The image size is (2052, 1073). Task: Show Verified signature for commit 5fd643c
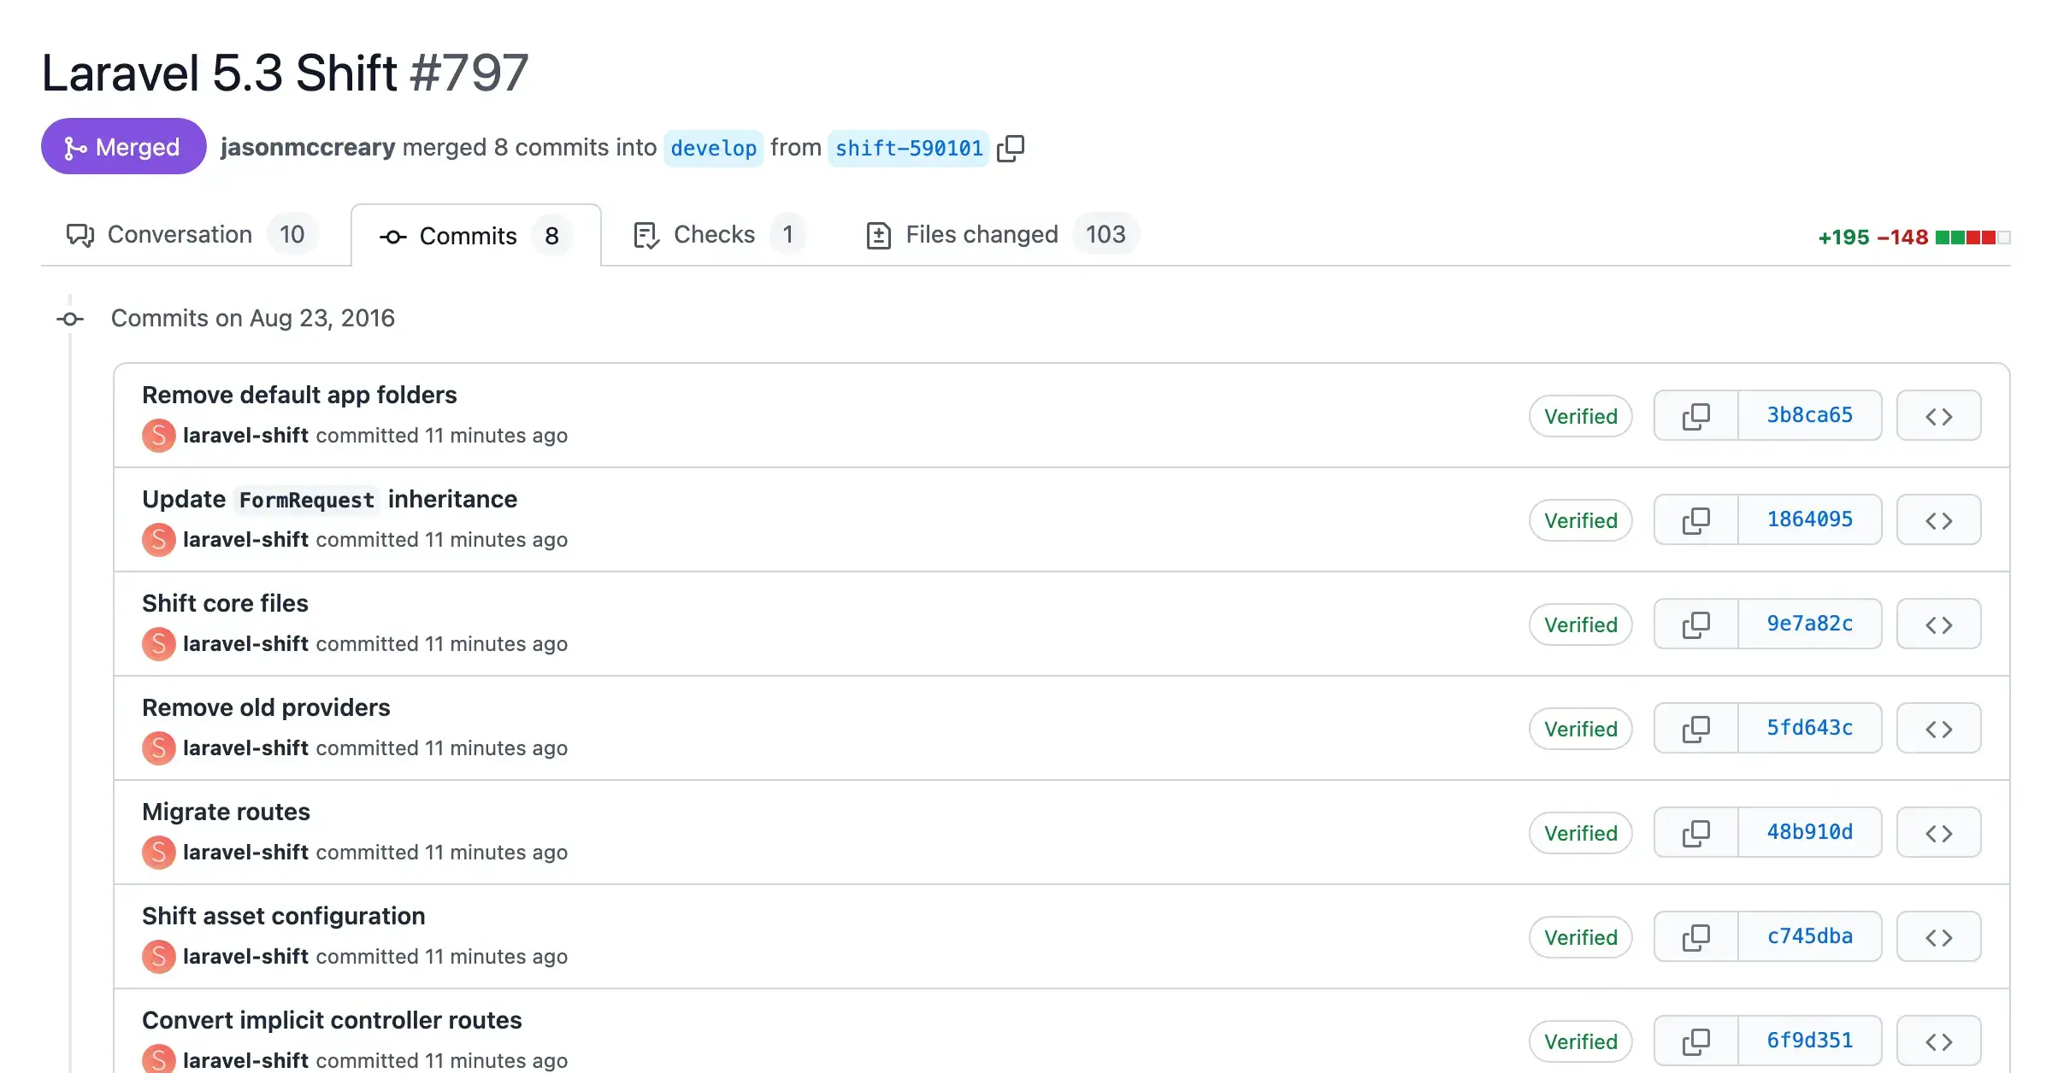click(x=1581, y=729)
